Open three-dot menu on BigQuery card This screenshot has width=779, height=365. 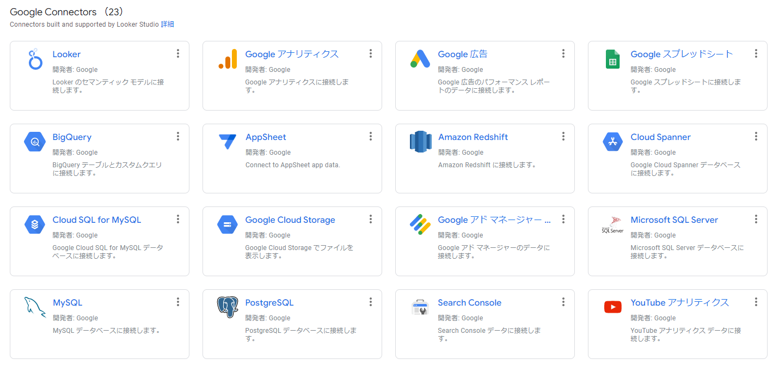coord(178,136)
